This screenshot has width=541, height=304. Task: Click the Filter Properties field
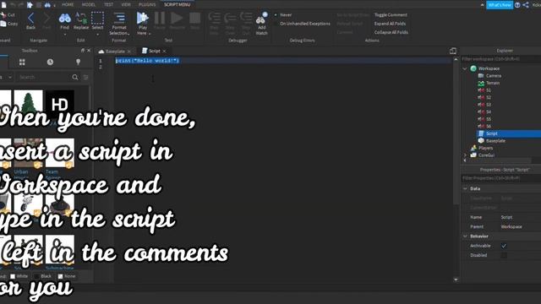[501, 178]
